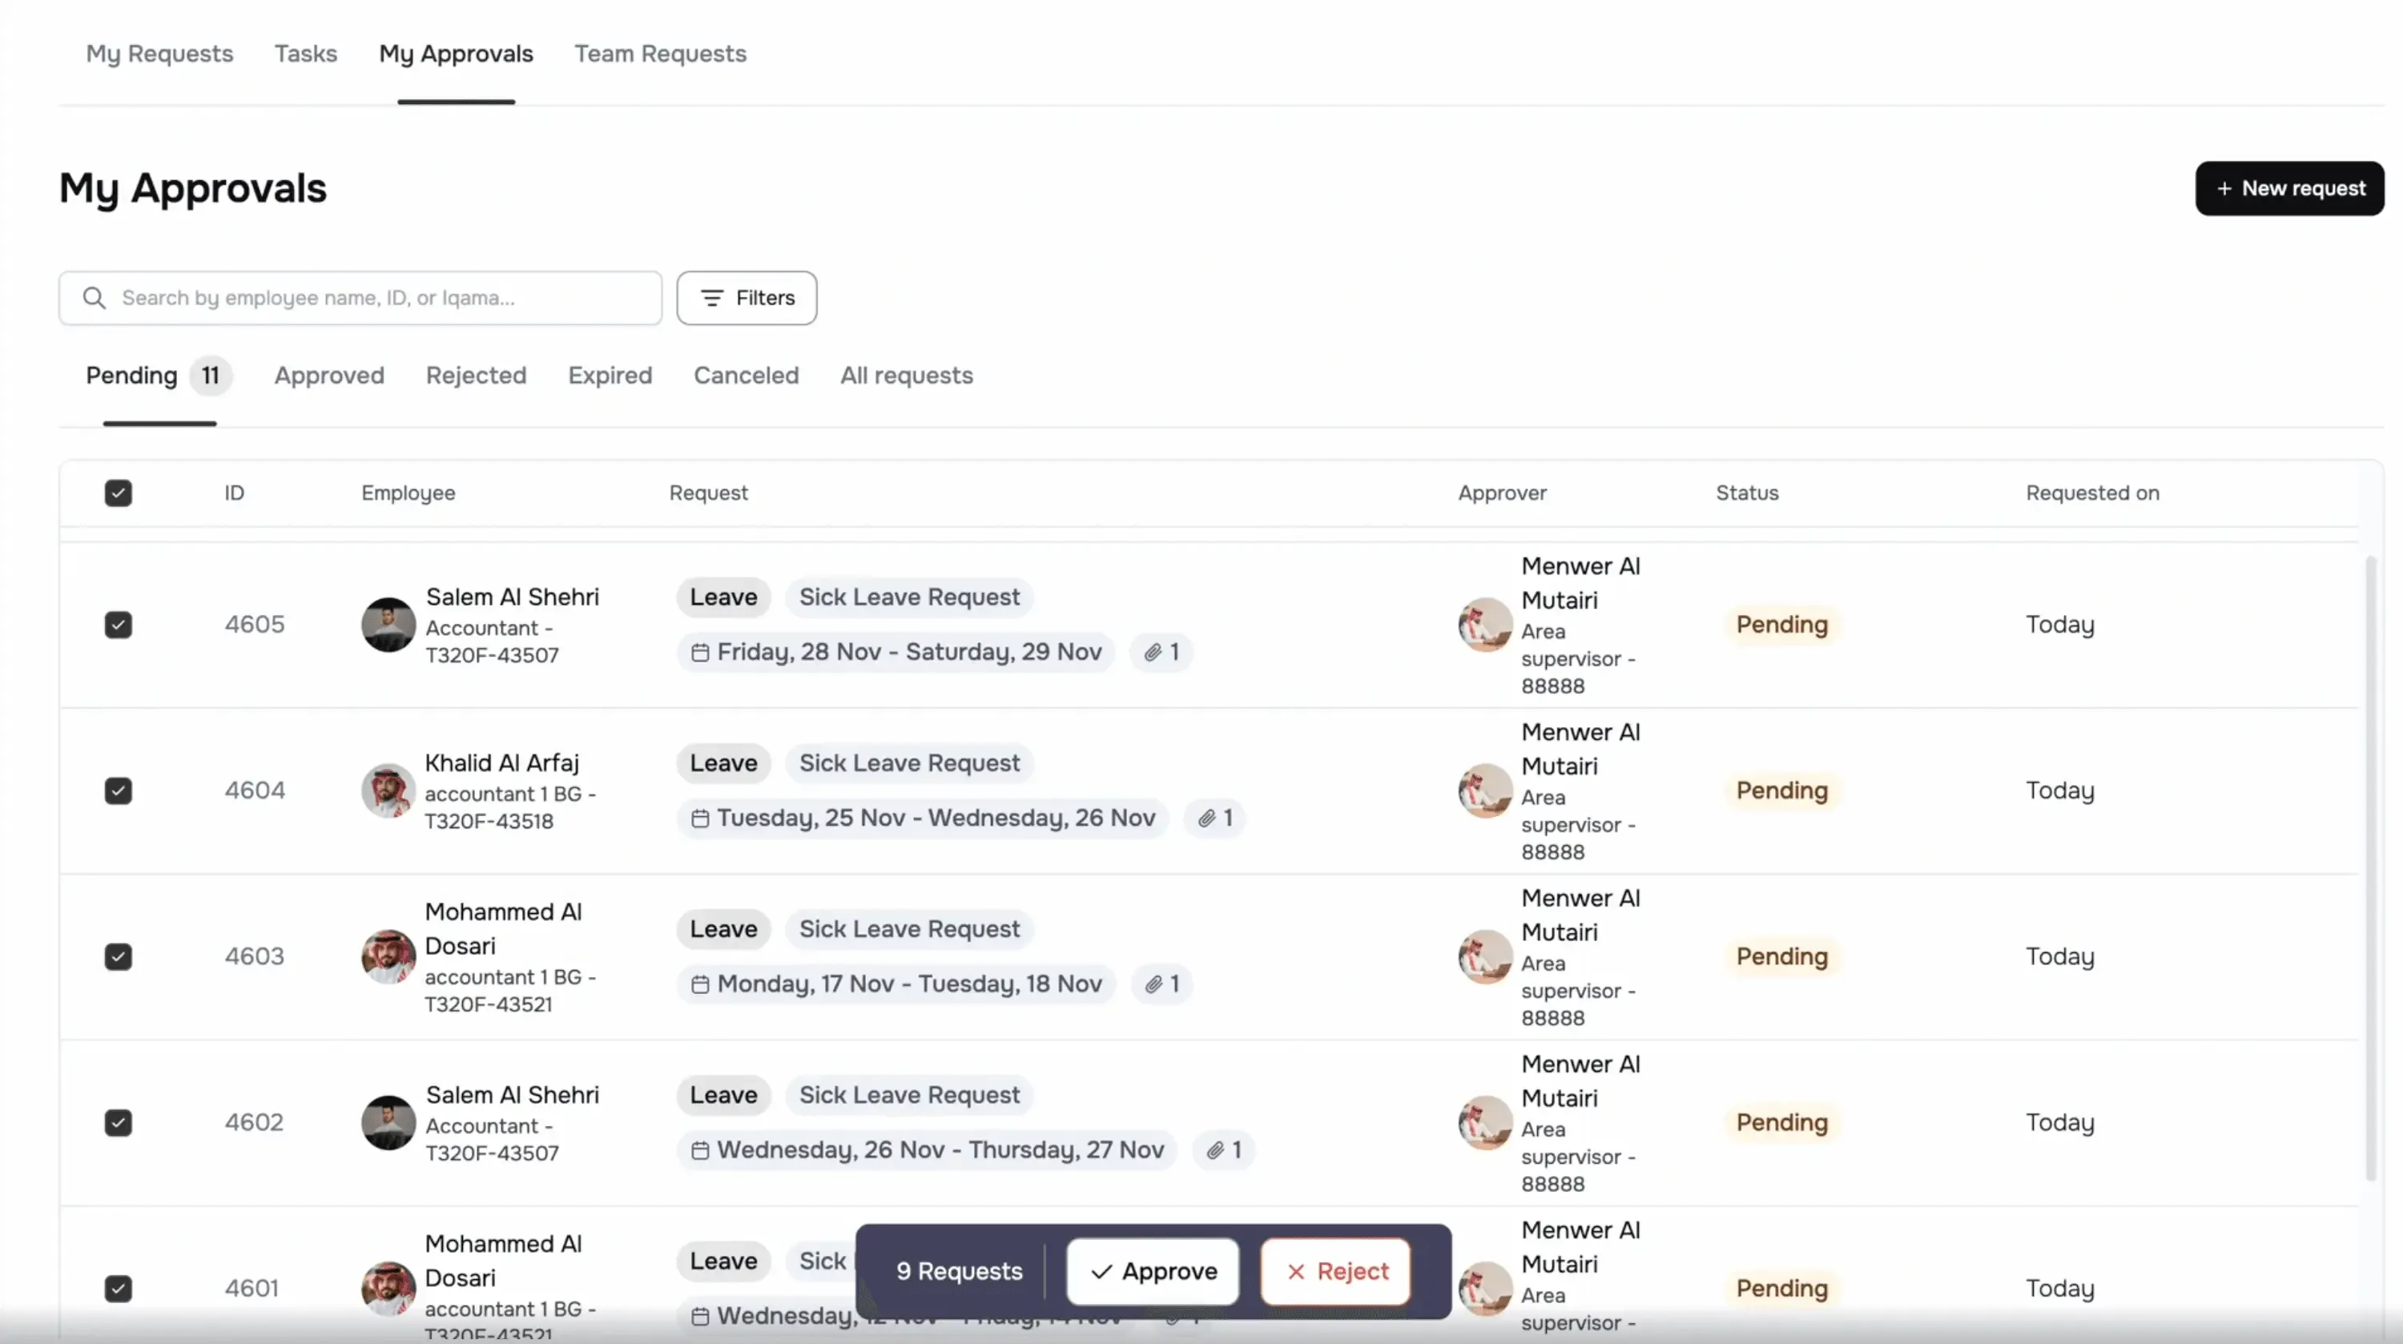Uncheck request 4602 row checkbox
This screenshot has height=1344, width=2403.
point(119,1122)
